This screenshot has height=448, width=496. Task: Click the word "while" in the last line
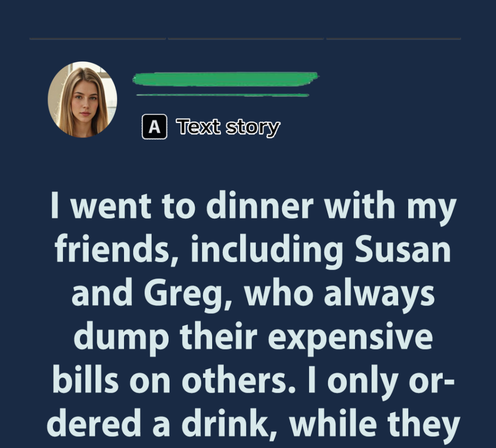[x=333, y=423]
